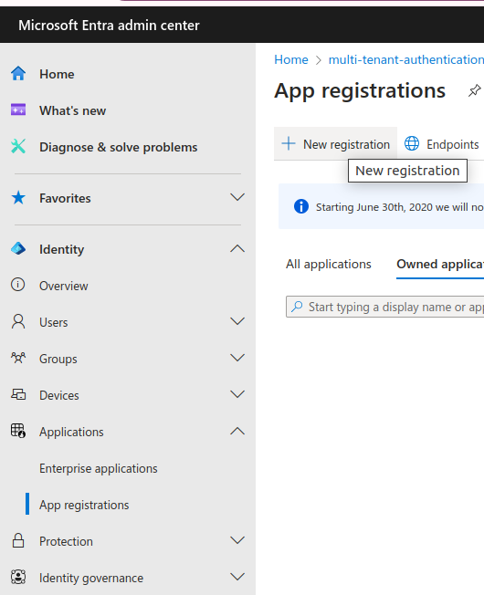Click the June 30th, 2020 notification banner
484x595 pixels.
coord(381,206)
